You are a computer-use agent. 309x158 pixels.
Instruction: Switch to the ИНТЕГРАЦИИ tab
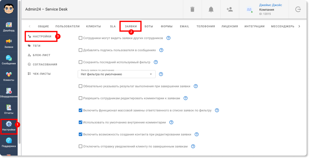click(254, 26)
